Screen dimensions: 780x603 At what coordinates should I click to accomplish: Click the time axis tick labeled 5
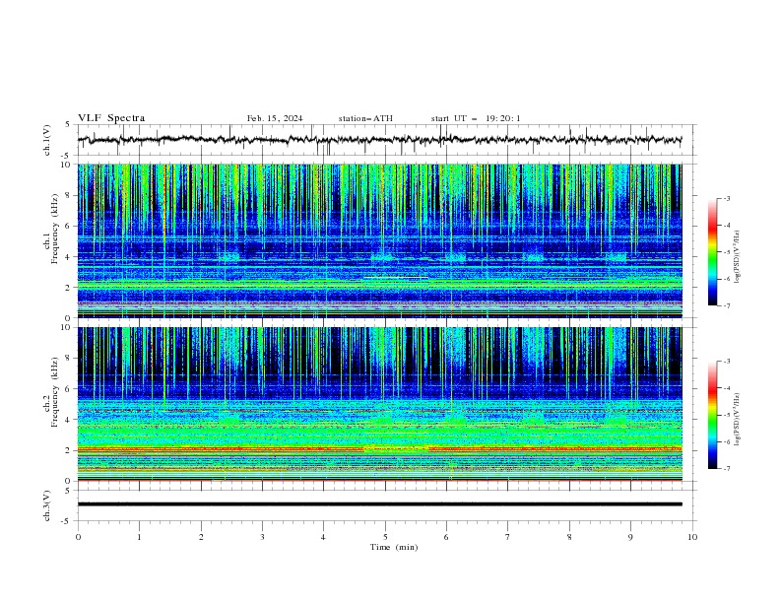point(385,537)
